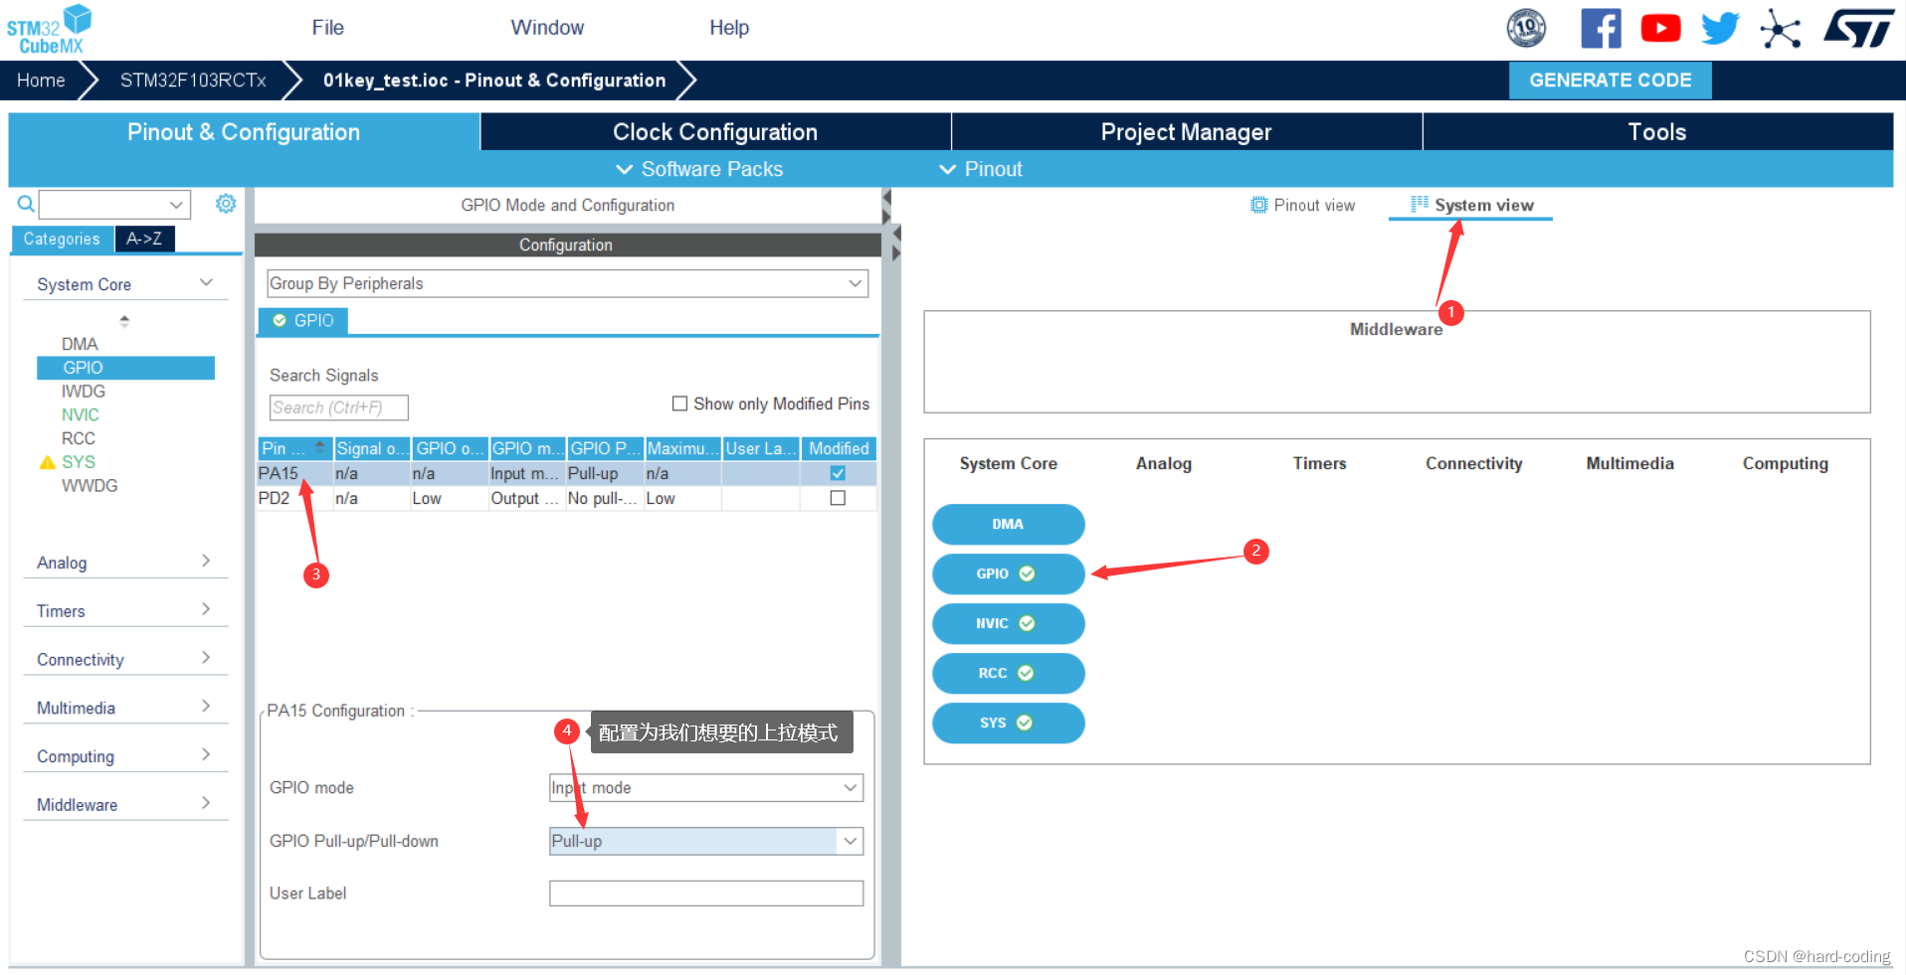Open the Twitter bird icon
Image resolution: width=1906 pixels, height=975 pixels.
(1720, 28)
